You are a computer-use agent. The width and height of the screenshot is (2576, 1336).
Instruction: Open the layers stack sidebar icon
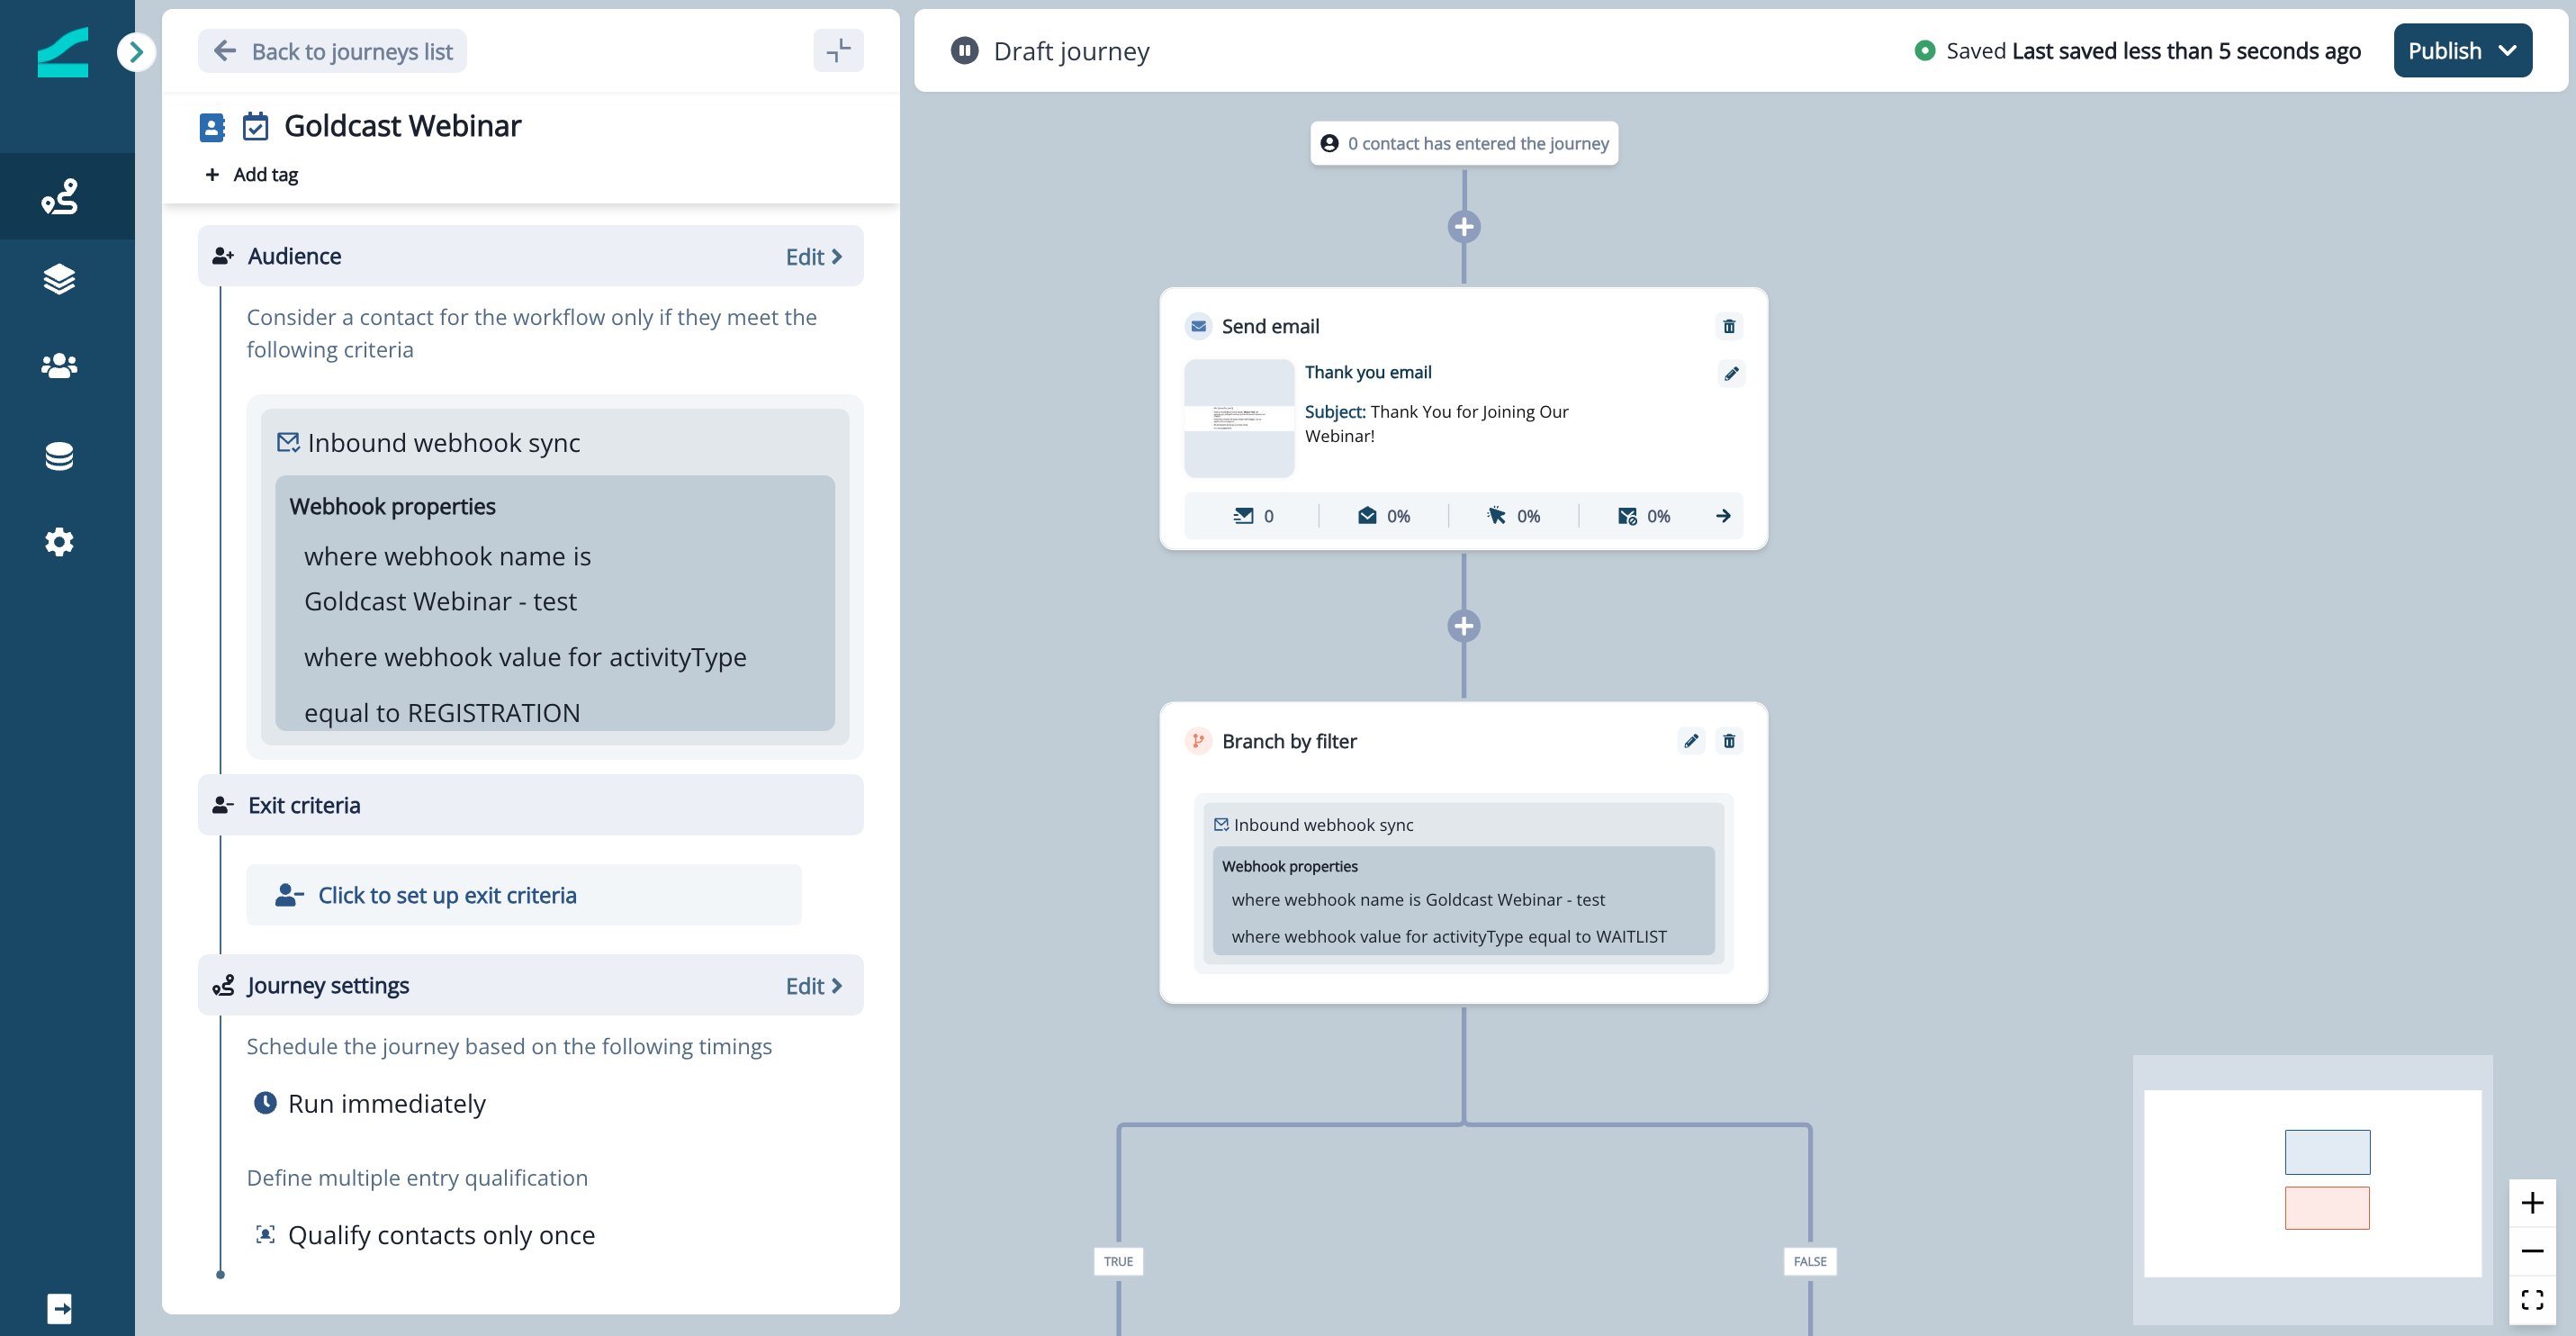tap(60, 279)
